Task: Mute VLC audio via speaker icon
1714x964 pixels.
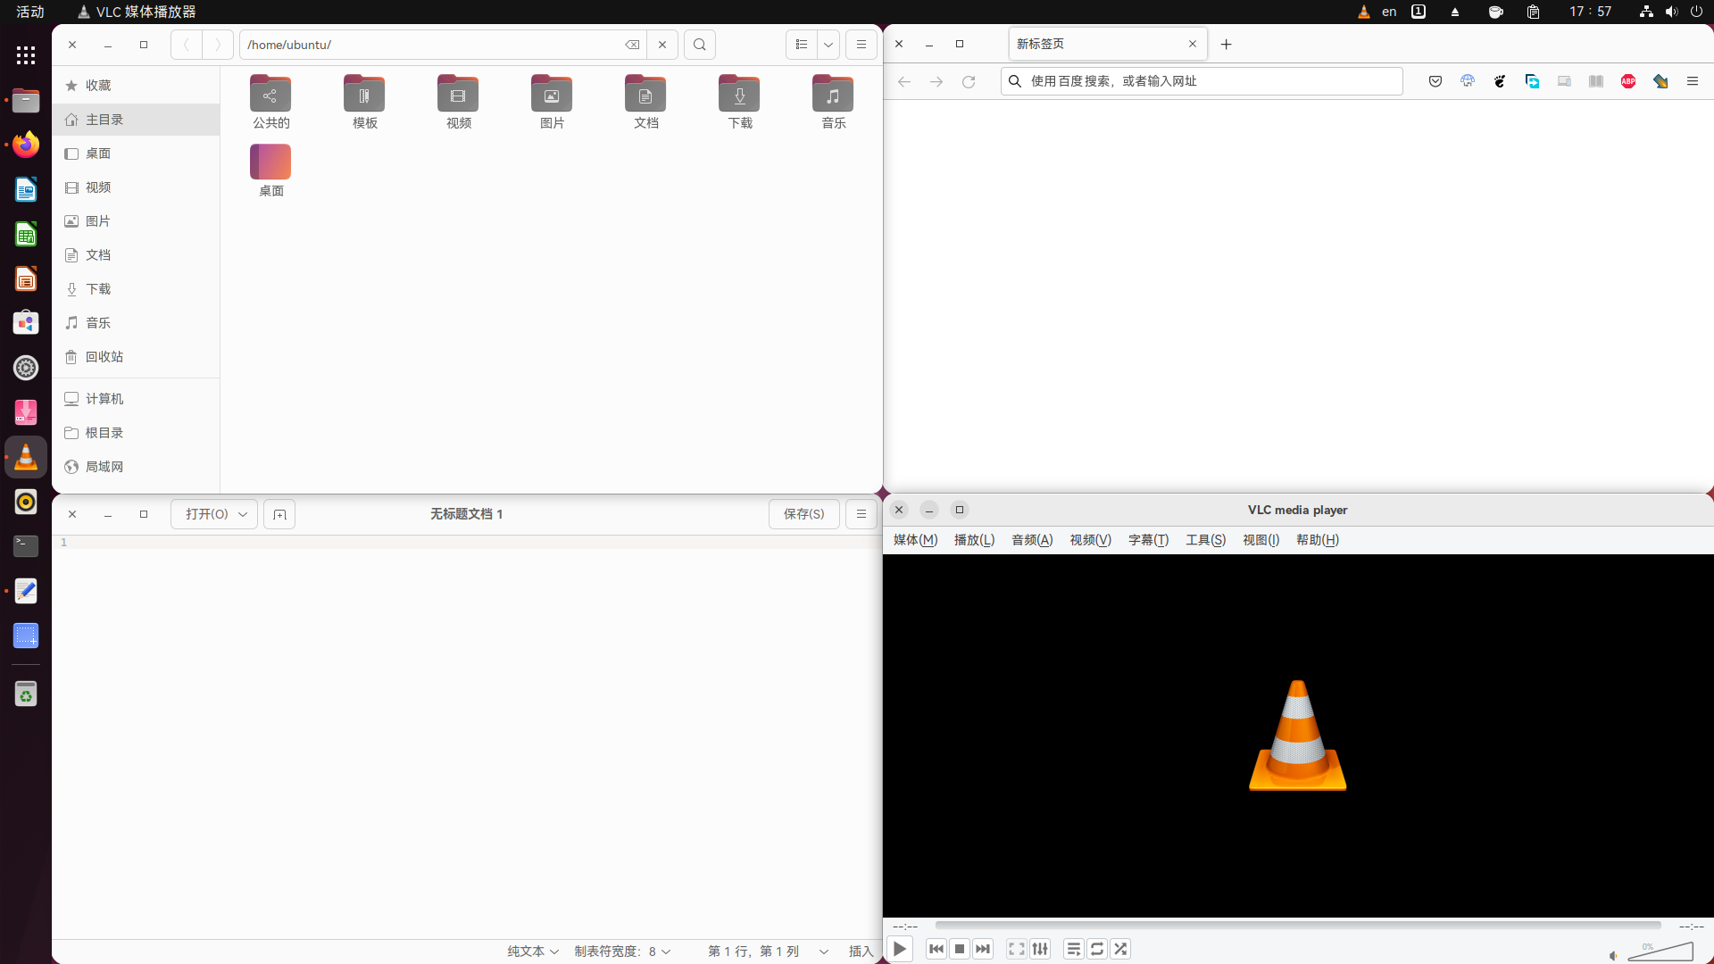Action: (1613, 955)
